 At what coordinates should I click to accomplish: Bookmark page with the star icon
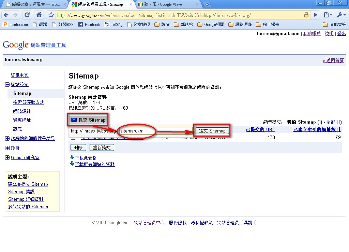coord(51,15)
